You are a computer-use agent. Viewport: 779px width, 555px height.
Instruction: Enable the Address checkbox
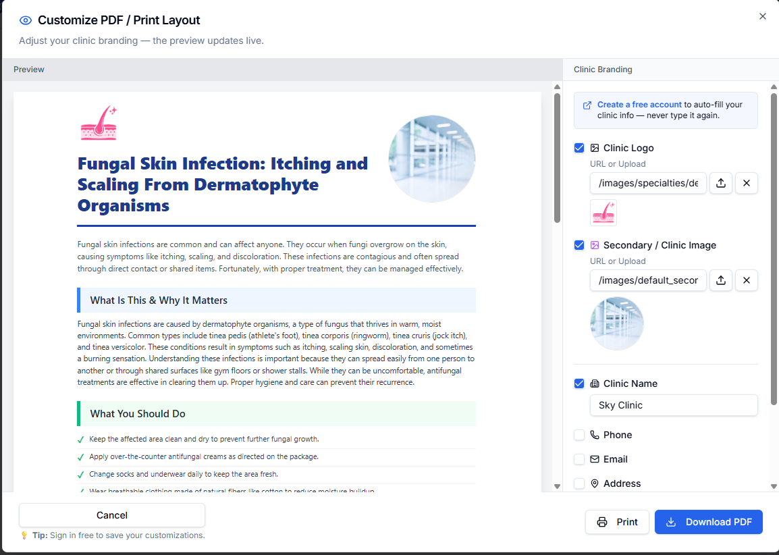(579, 484)
